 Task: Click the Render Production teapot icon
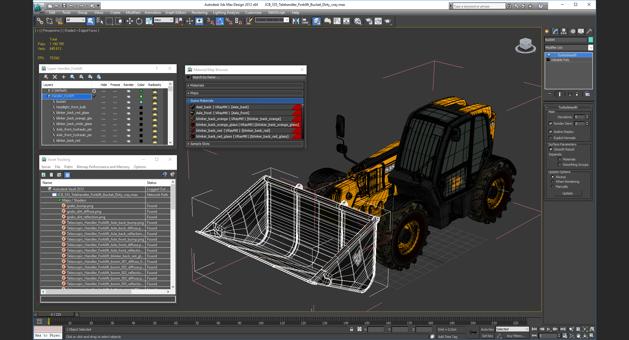click(x=388, y=21)
